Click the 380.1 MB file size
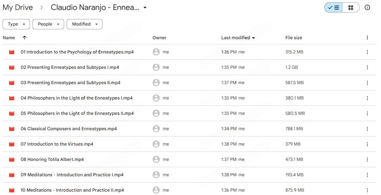The height and width of the screenshot is (195, 381). pos(294,98)
